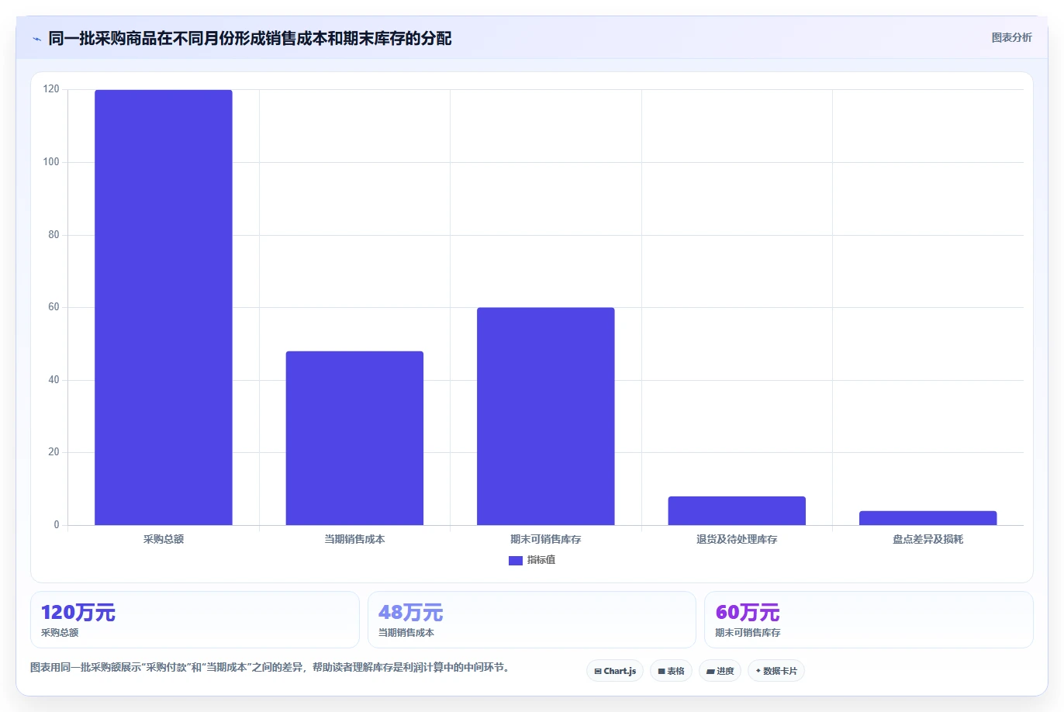Toggle the 指标值 legend entry

coord(532,560)
